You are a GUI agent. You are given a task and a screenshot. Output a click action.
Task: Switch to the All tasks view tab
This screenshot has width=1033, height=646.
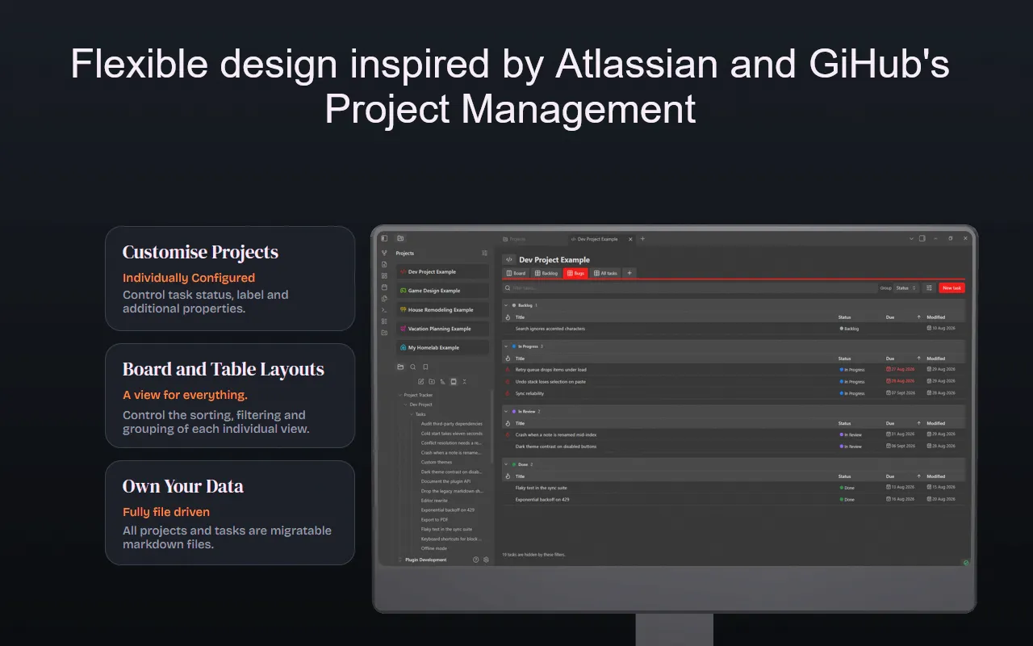pyautogui.click(x=605, y=273)
